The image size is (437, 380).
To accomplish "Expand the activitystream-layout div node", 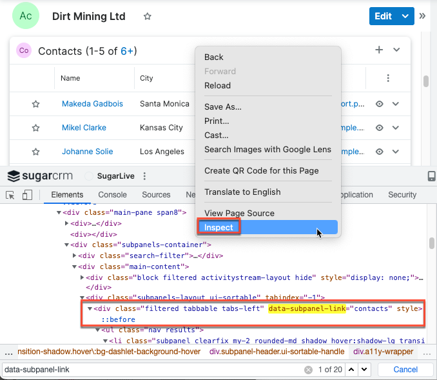I will (x=83, y=277).
